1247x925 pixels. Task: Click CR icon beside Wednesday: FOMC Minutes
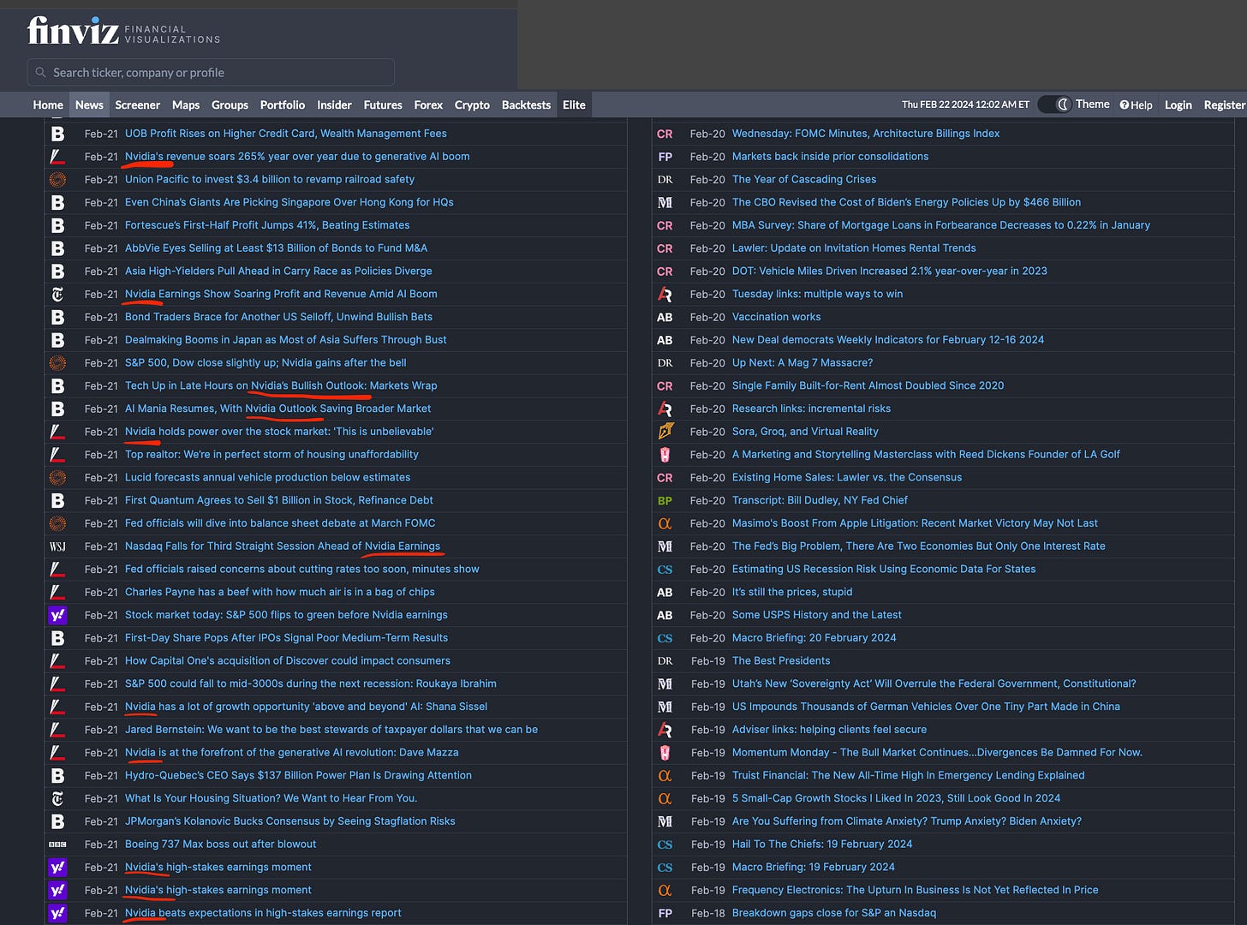pyautogui.click(x=665, y=134)
